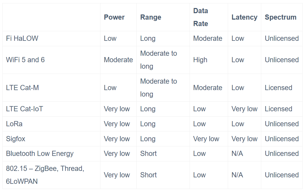Select the Very low latency cell for LTE Cat-IoT
305x190 pixels.
click(244, 109)
